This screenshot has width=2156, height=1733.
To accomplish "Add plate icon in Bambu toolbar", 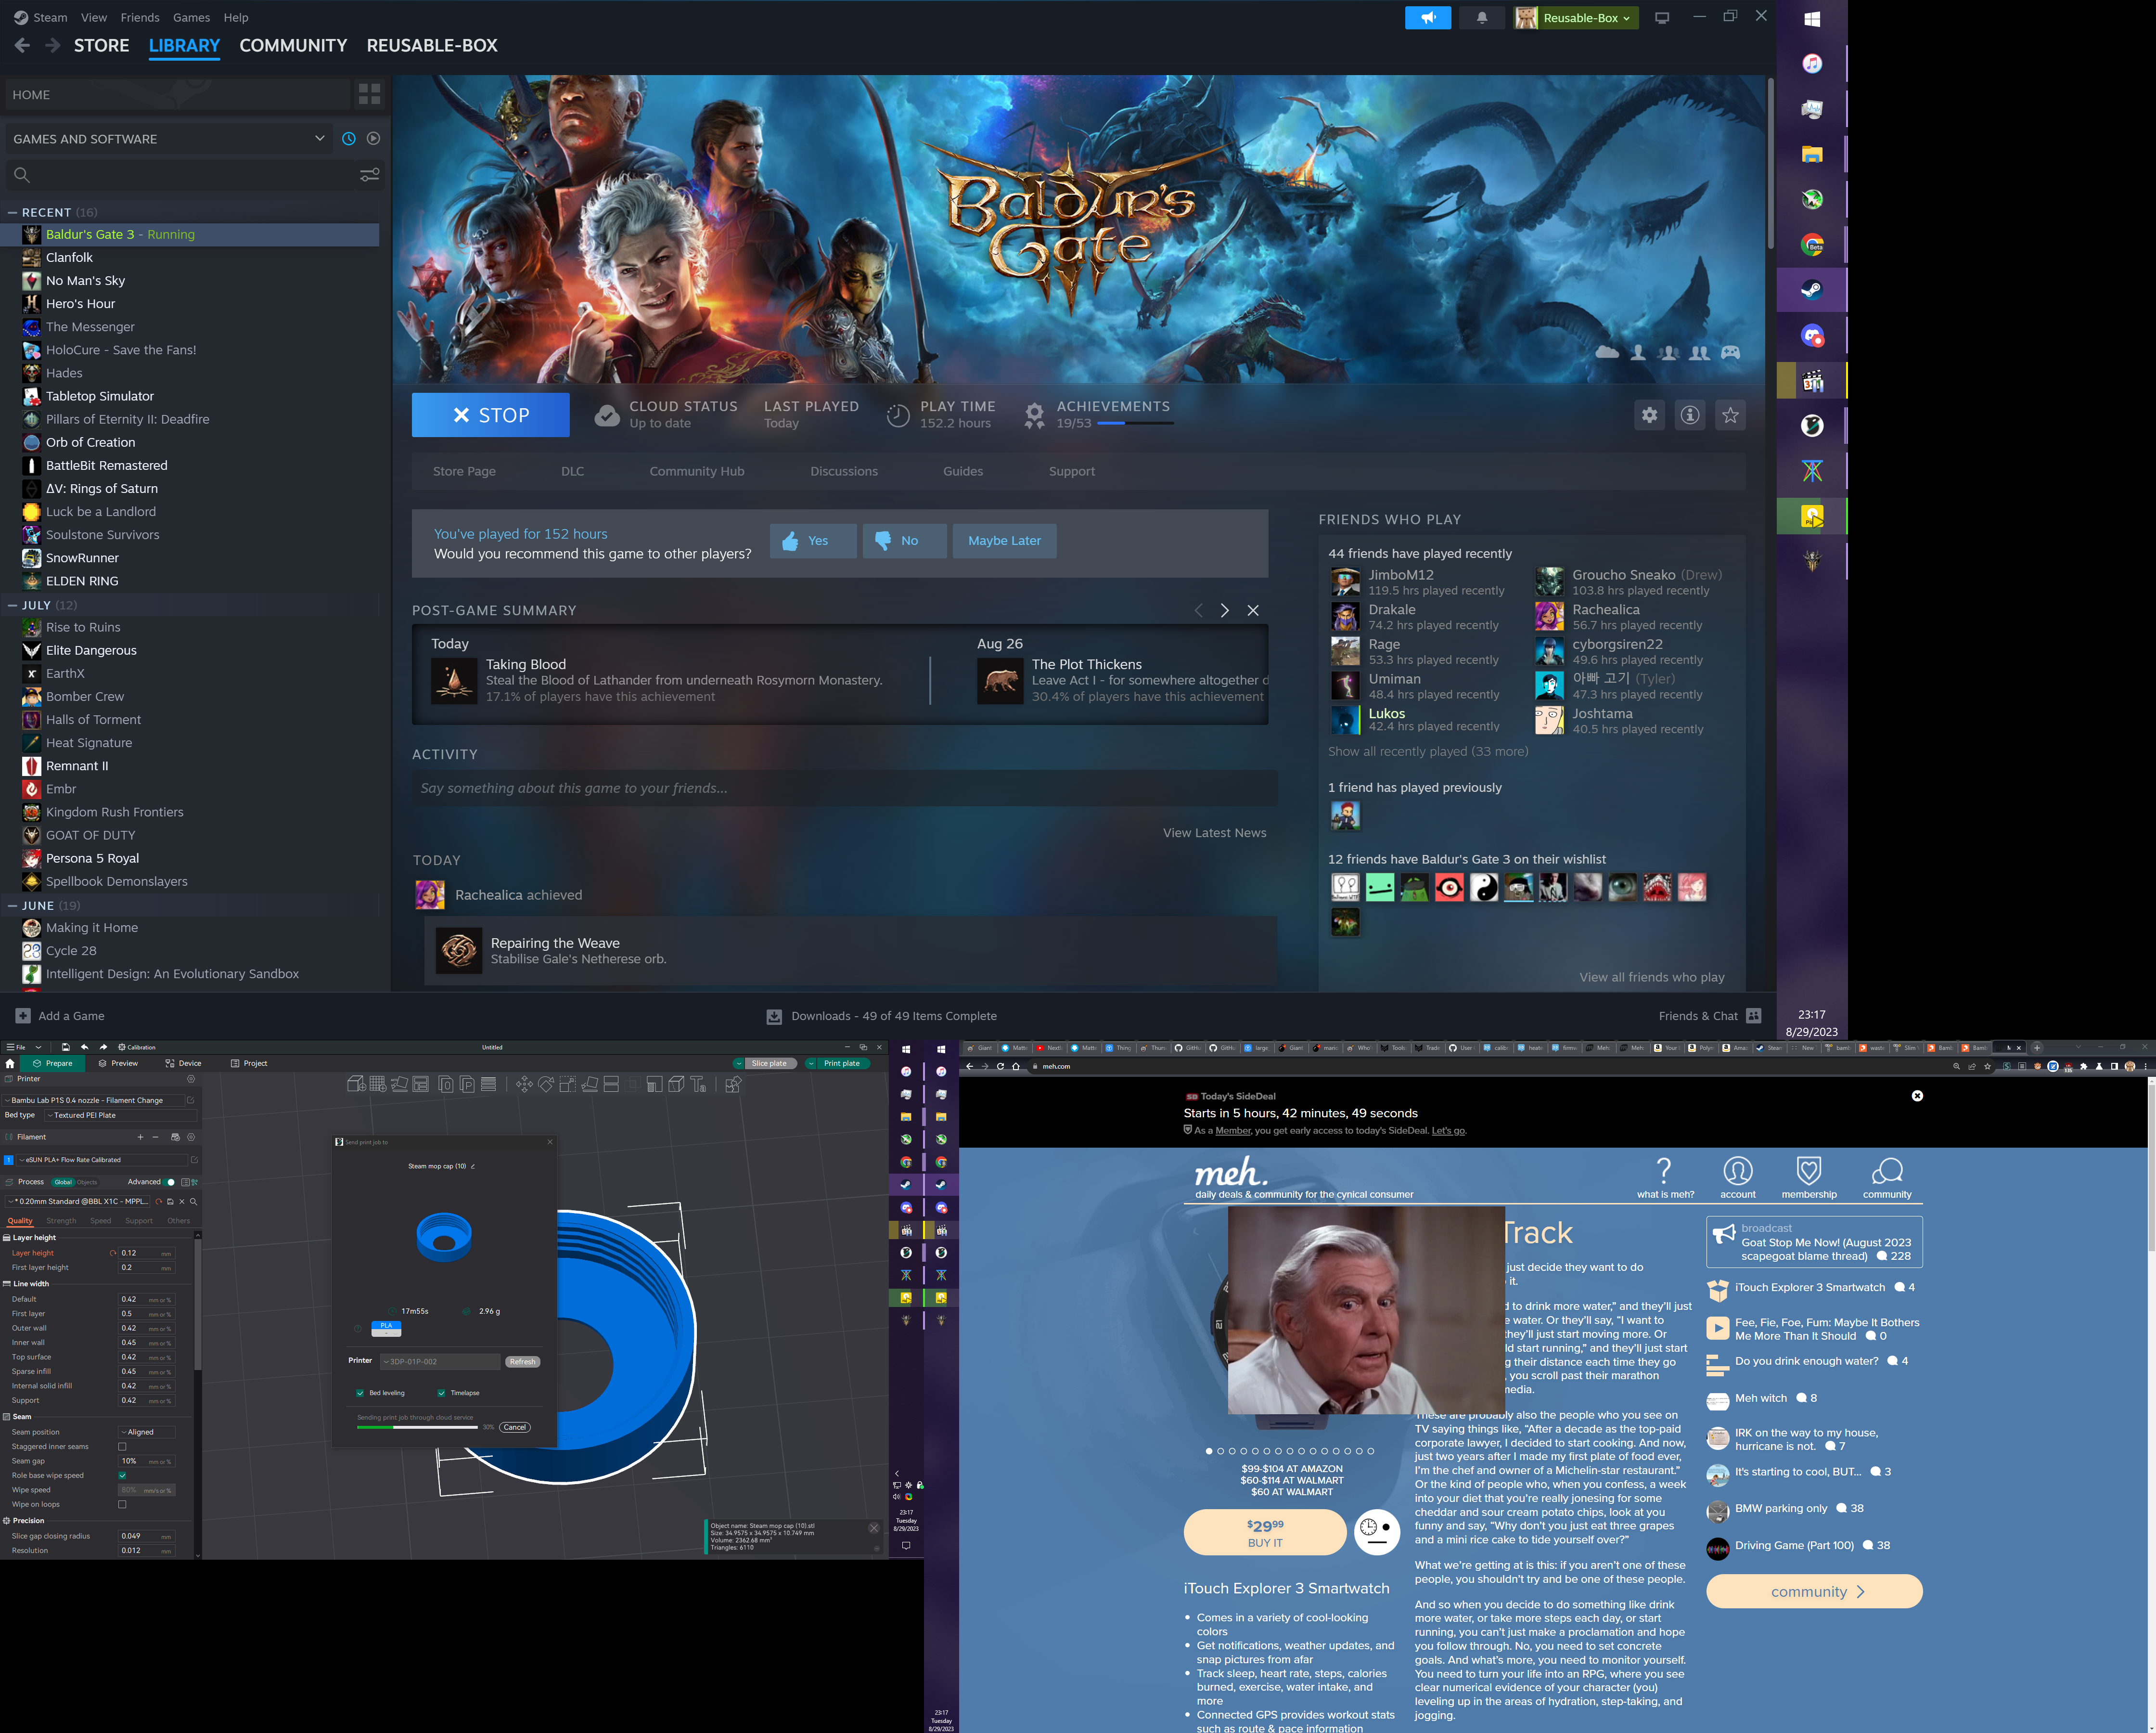I will [377, 1084].
